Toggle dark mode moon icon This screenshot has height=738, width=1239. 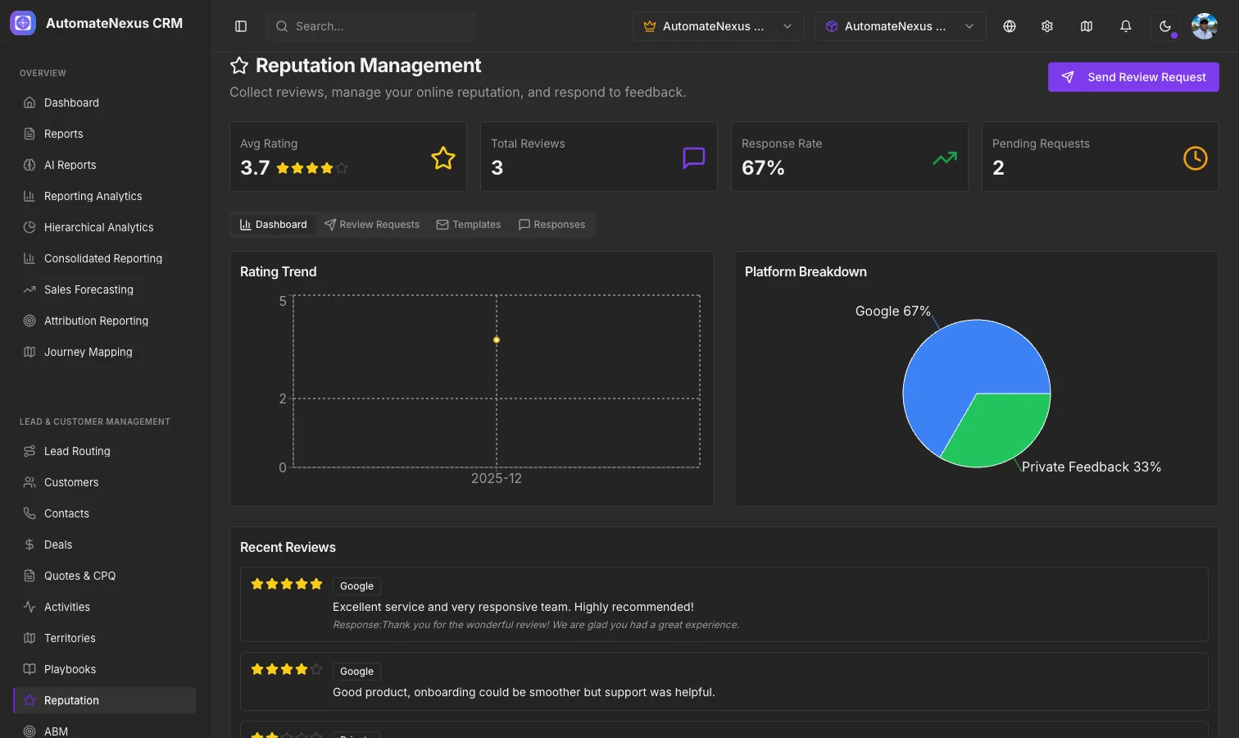(x=1165, y=26)
